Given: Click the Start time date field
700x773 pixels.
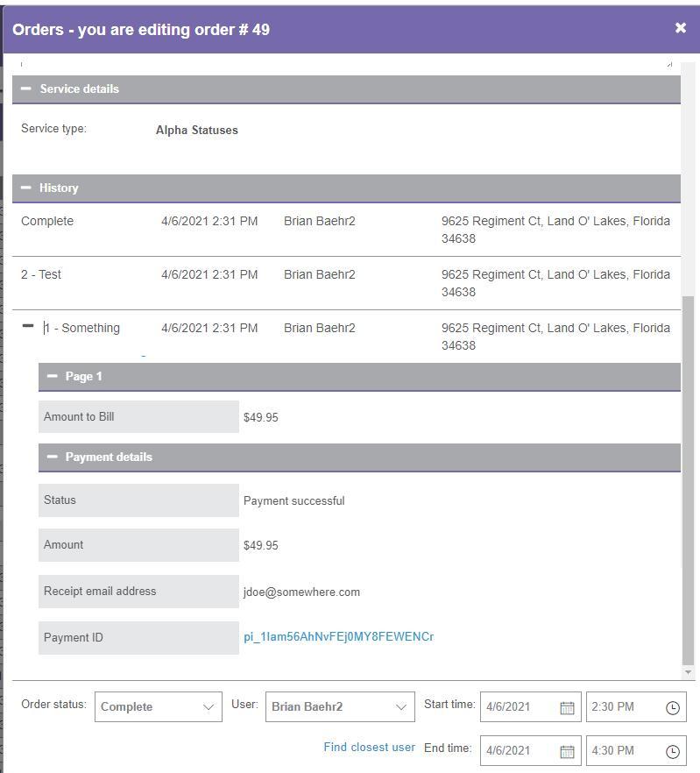Looking at the screenshot, I should click(519, 707).
